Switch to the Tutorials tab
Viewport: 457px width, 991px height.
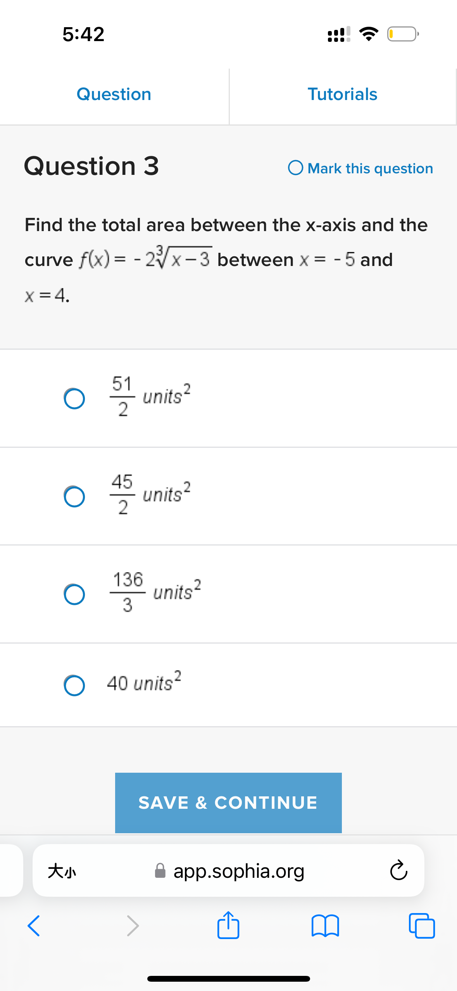point(343,93)
